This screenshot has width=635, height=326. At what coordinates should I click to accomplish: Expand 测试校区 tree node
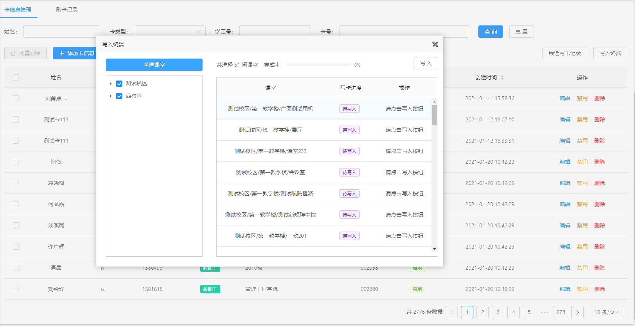click(x=111, y=84)
